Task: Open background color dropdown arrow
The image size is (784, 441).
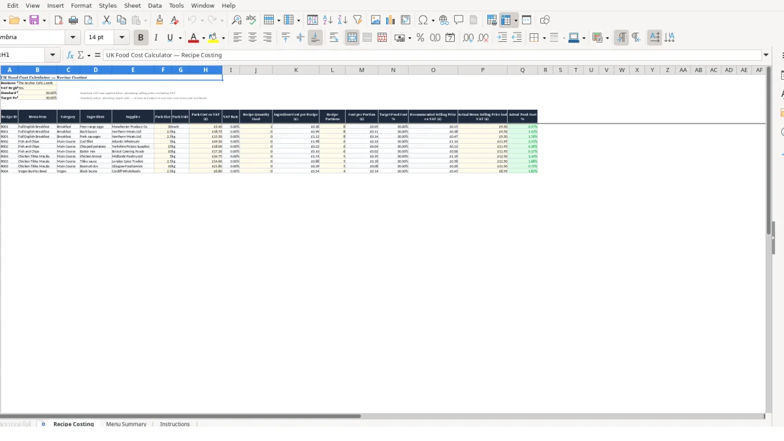Action: [x=223, y=38]
